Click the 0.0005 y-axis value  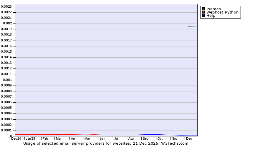pyautogui.click(x=6, y=108)
